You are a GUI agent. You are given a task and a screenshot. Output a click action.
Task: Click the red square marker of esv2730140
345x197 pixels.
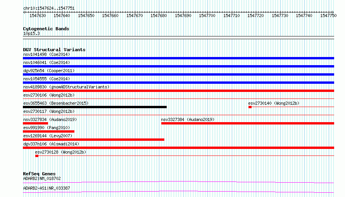point(250,107)
